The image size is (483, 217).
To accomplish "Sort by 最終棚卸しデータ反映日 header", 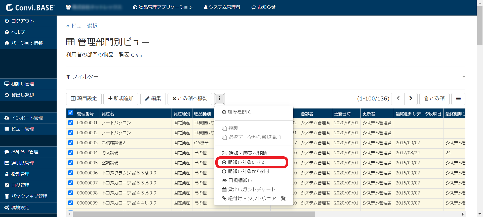I will click(x=419, y=114).
